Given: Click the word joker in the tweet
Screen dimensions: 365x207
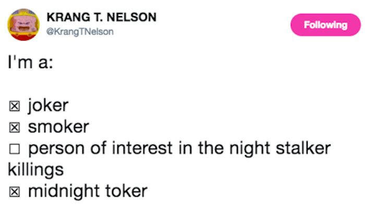Looking at the screenshot, I should coord(48,106).
